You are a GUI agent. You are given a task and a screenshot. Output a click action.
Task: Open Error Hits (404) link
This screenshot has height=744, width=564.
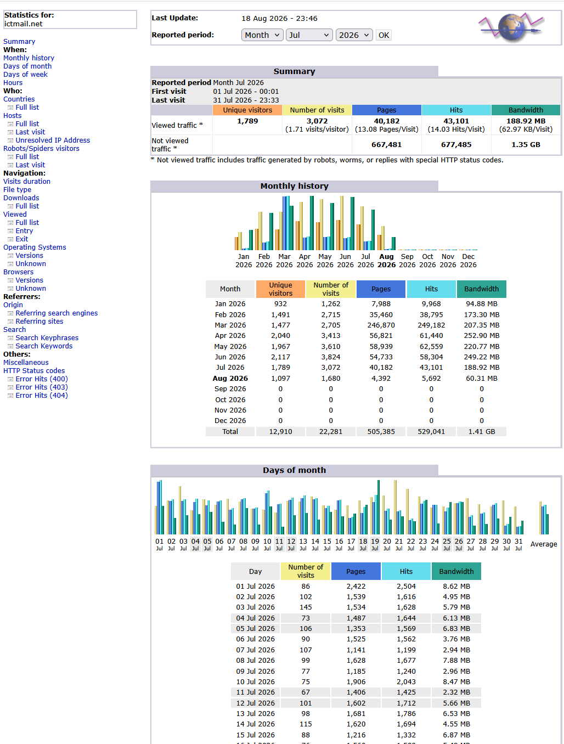(42, 396)
